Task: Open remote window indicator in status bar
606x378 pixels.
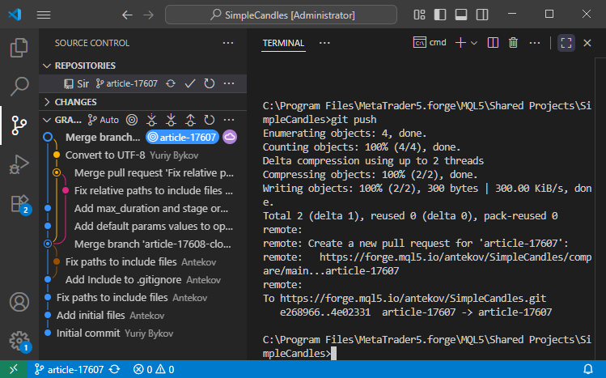Action: point(14,369)
